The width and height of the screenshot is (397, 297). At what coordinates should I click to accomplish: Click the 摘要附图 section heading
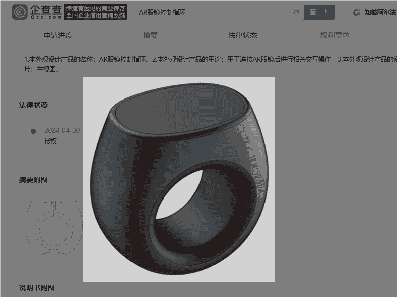coord(33,180)
